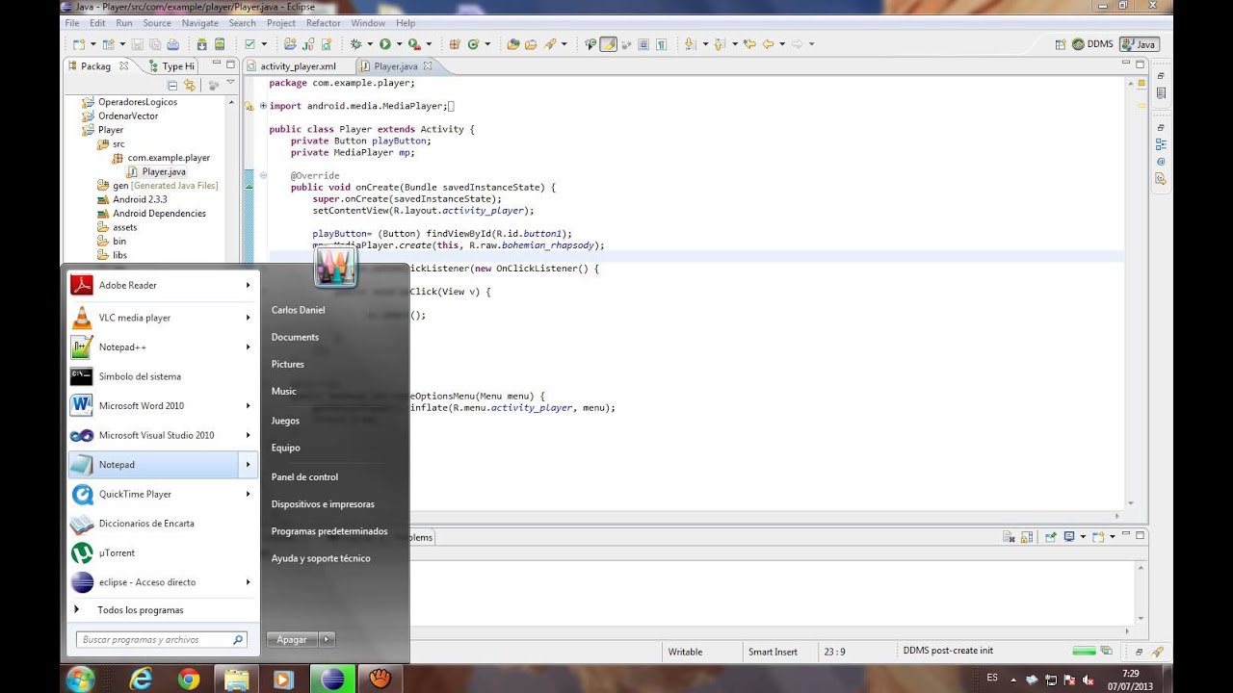Expand the Adobe Reader jump list arrow
The image size is (1233, 693).
coord(248,285)
